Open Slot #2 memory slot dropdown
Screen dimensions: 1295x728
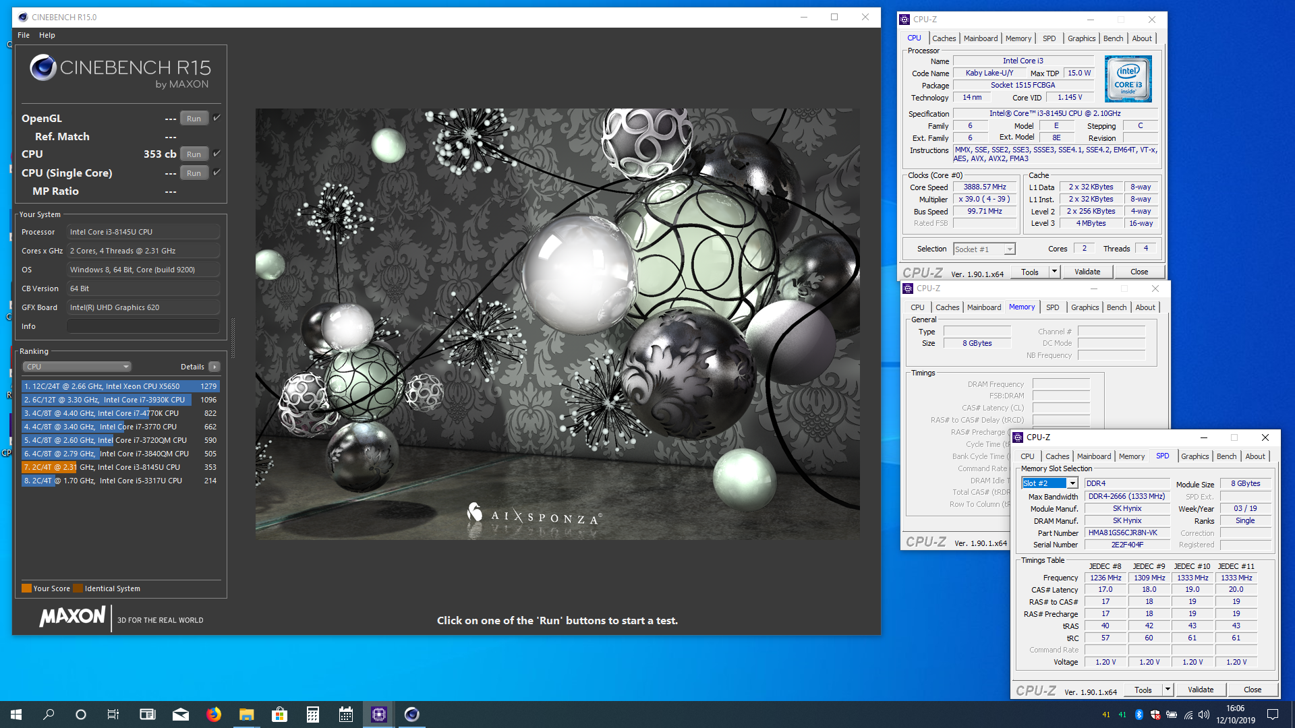pyautogui.click(x=1049, y=483)
